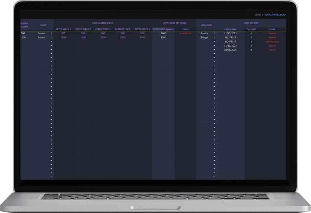
Task: Click the expiry date 11/12/2025
Action: [x=230, y=45]
